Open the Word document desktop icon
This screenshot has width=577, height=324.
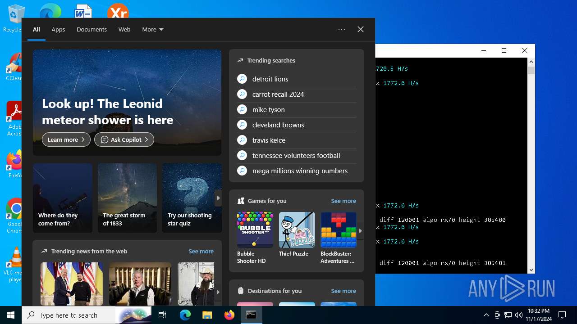click(x=83, y=11)
